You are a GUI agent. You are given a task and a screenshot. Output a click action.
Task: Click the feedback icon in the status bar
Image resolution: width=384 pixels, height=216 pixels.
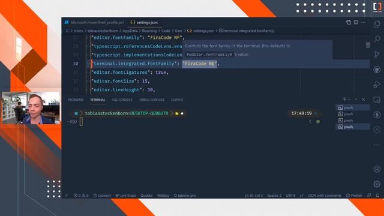click(369, 196)
